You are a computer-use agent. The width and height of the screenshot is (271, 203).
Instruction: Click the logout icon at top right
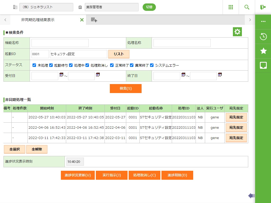263,7
